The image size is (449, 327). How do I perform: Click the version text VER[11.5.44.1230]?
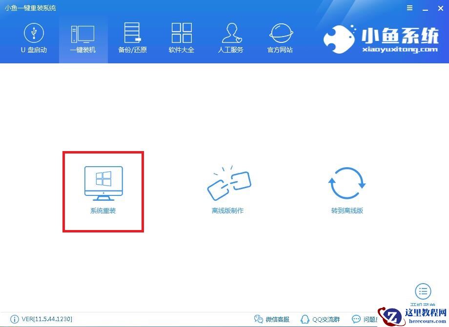click(46, 319)
